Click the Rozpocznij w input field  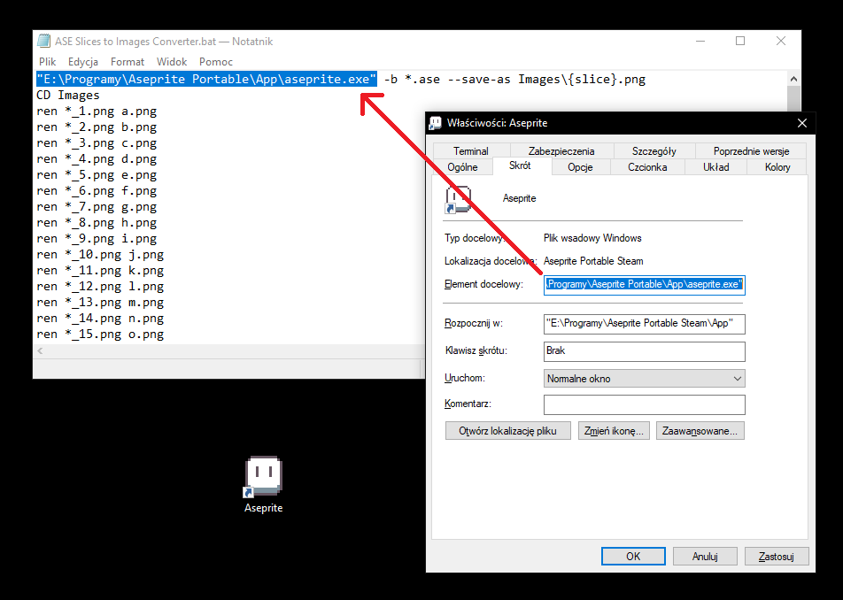point(644,323)
